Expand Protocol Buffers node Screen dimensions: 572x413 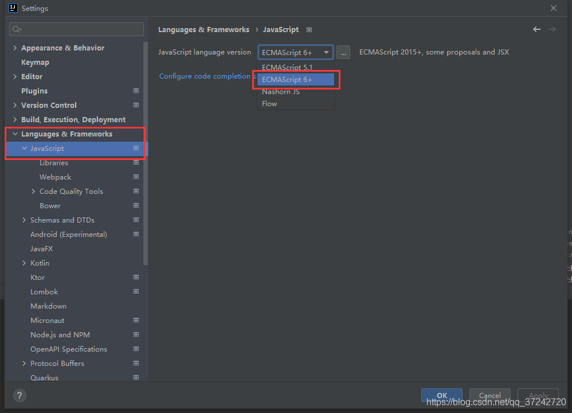tap(24, 363)
